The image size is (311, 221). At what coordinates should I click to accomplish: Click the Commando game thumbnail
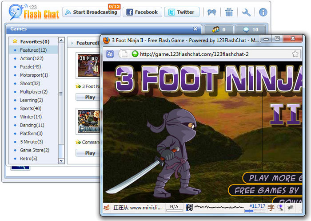[x=89, y=121]
